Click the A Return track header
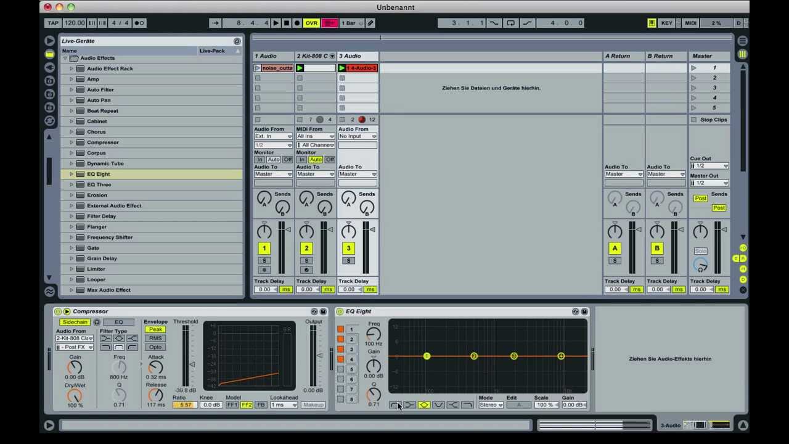Image resolution: width=789 pixels, height=444 pixels. tap(624, 56)
